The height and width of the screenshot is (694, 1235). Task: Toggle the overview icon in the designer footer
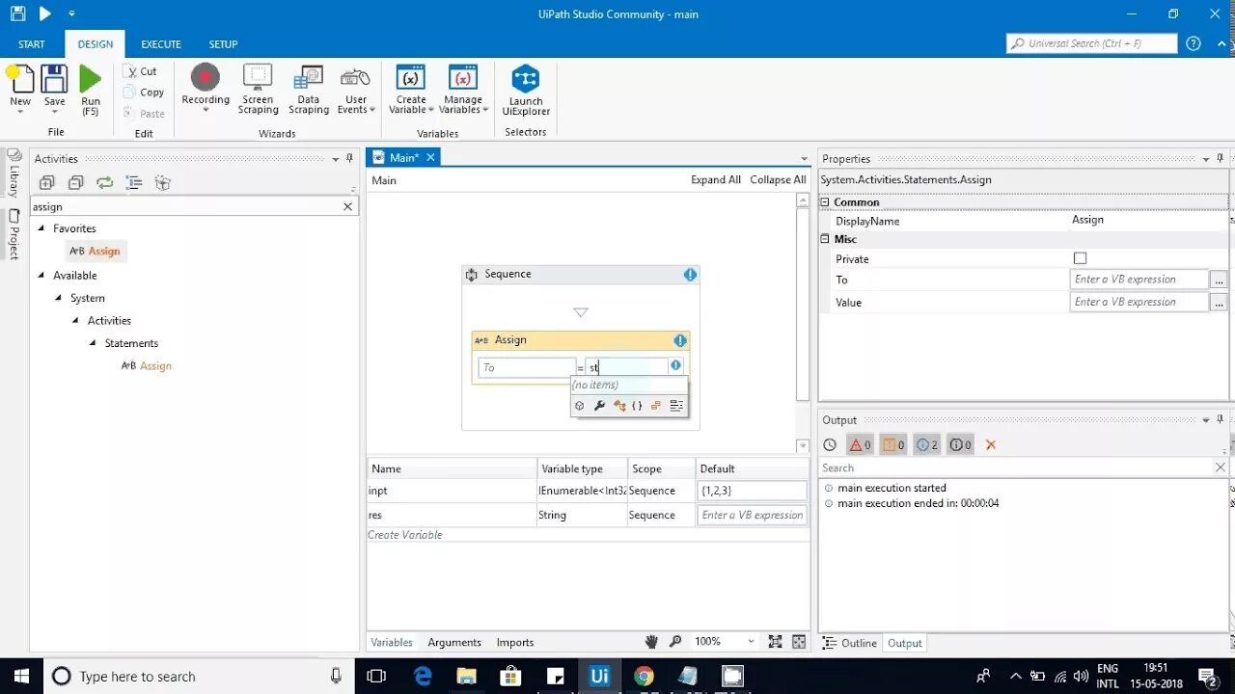[x=799, y=642]
